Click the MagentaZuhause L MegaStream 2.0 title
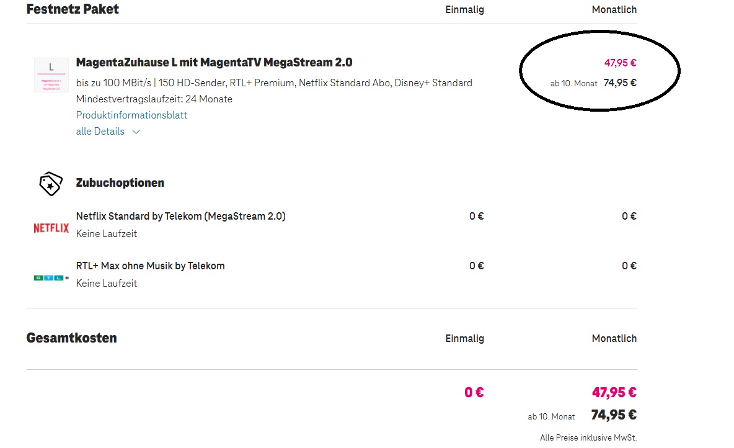734x448 pixels. [214, 63]
